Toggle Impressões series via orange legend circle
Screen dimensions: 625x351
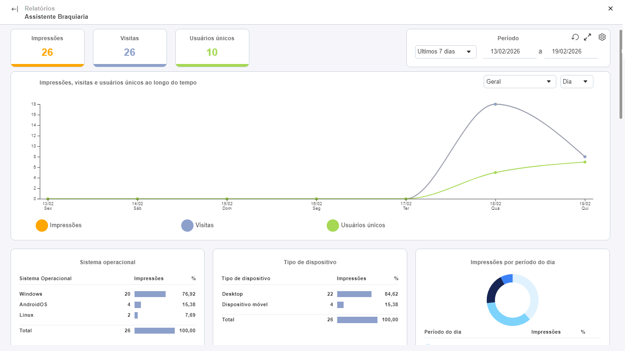click(x=42, y=225)
